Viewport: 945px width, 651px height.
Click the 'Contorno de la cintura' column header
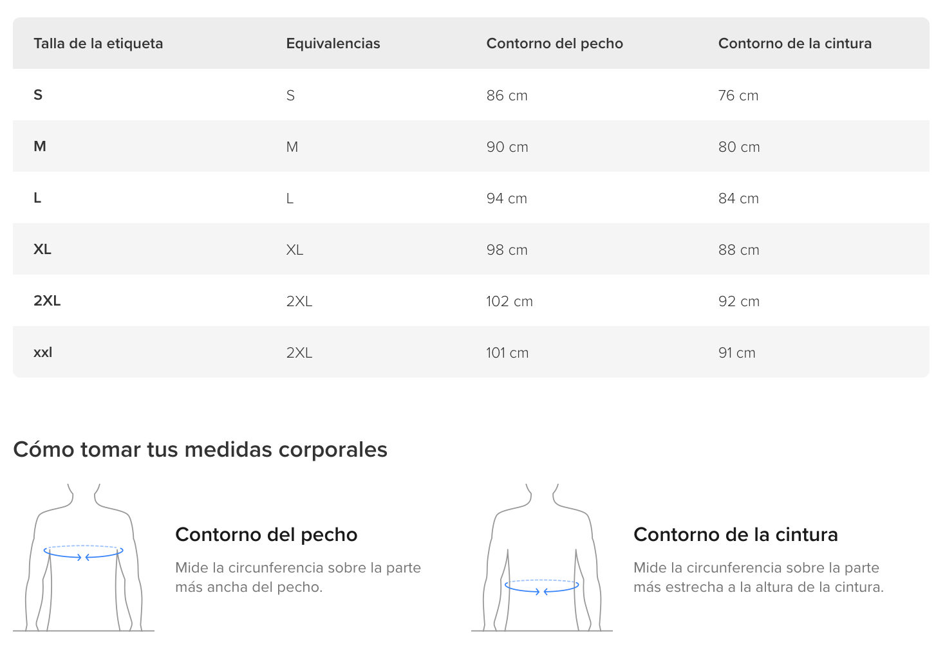795,43
